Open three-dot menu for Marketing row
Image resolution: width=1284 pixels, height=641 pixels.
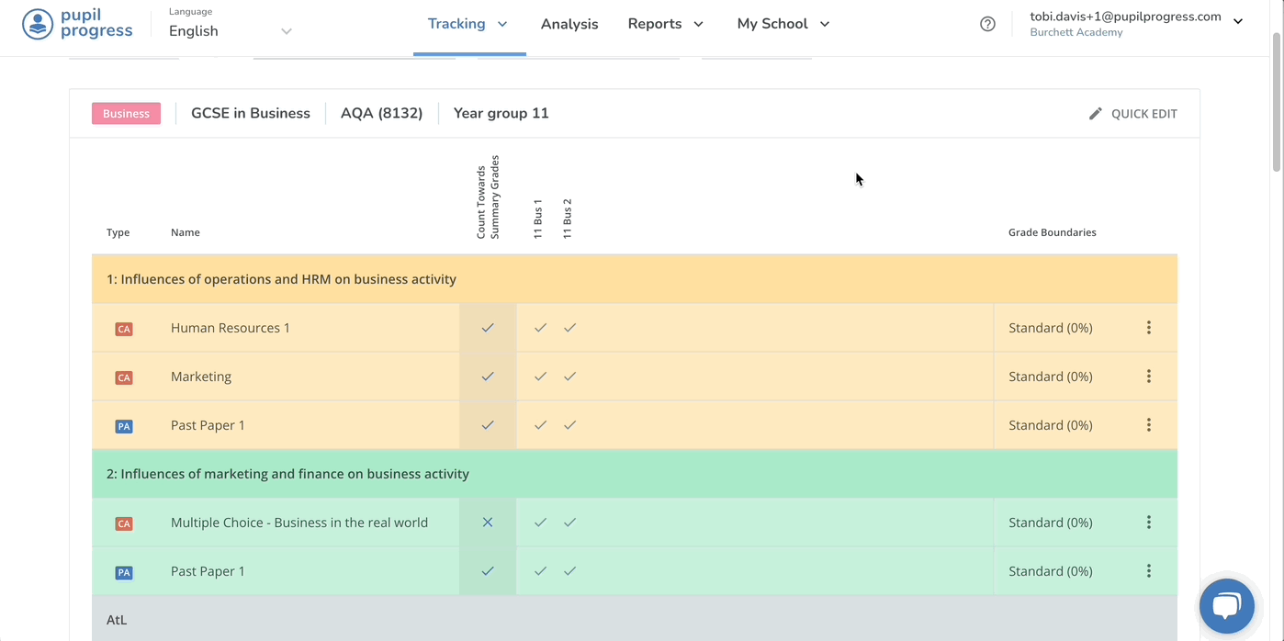click(x=1148, y=377)
